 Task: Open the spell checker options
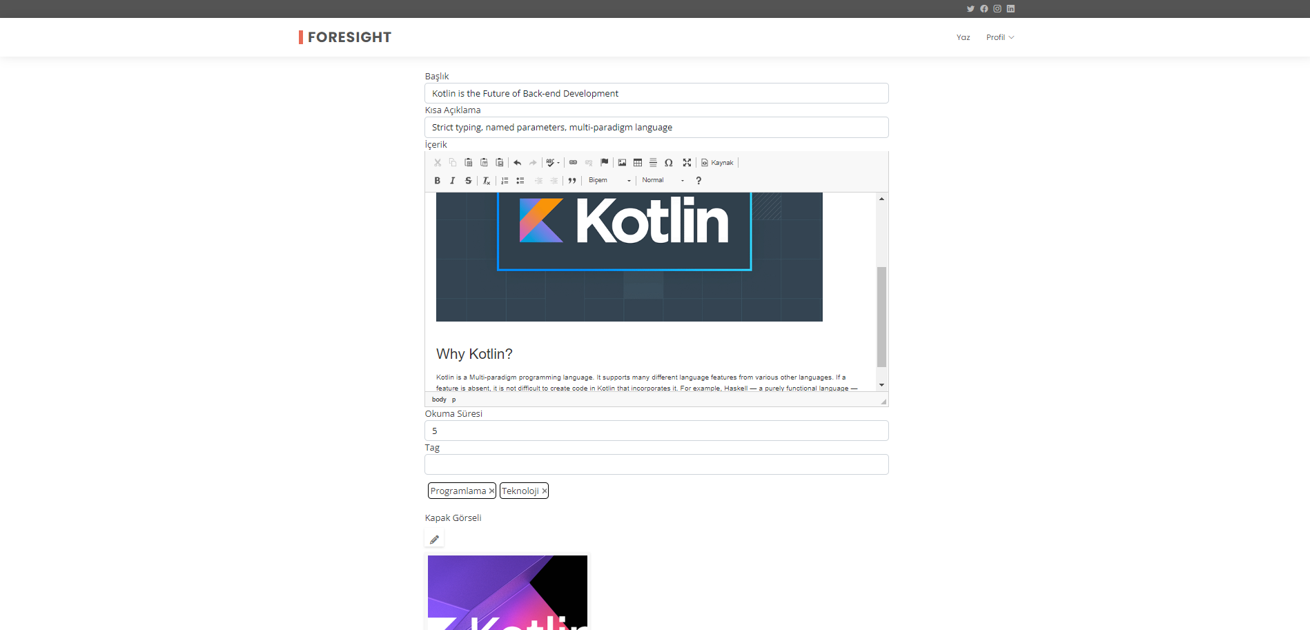[x=551, y=163]
